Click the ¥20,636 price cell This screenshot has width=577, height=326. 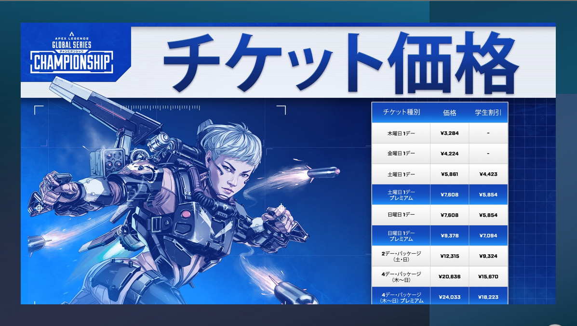click(x=449, y=277)
